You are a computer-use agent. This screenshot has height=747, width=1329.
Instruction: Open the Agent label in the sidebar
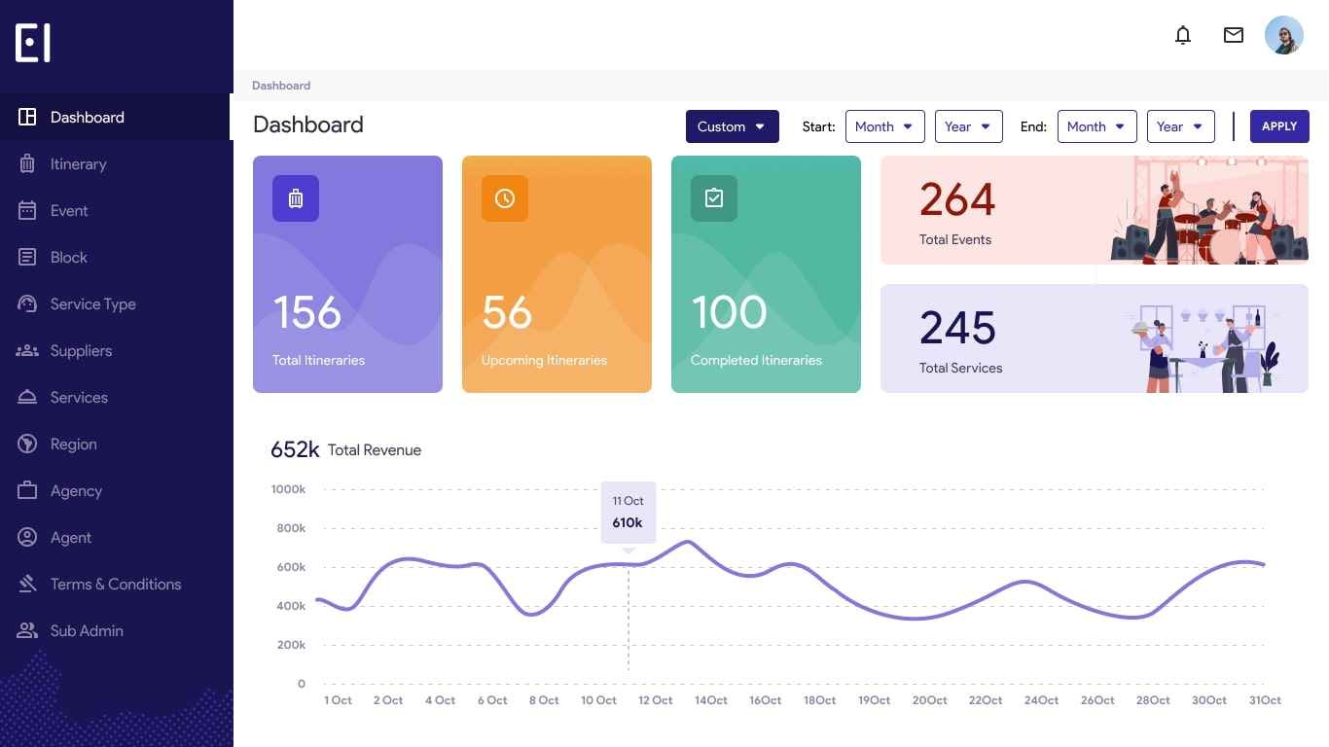pos(71,537)
